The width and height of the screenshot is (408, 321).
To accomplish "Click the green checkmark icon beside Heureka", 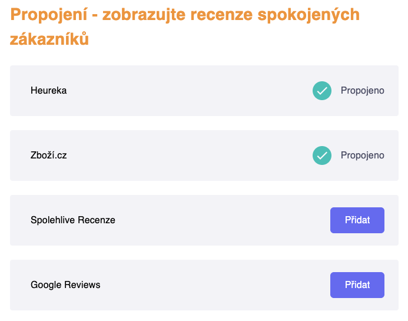I will (x=321, y=91).
